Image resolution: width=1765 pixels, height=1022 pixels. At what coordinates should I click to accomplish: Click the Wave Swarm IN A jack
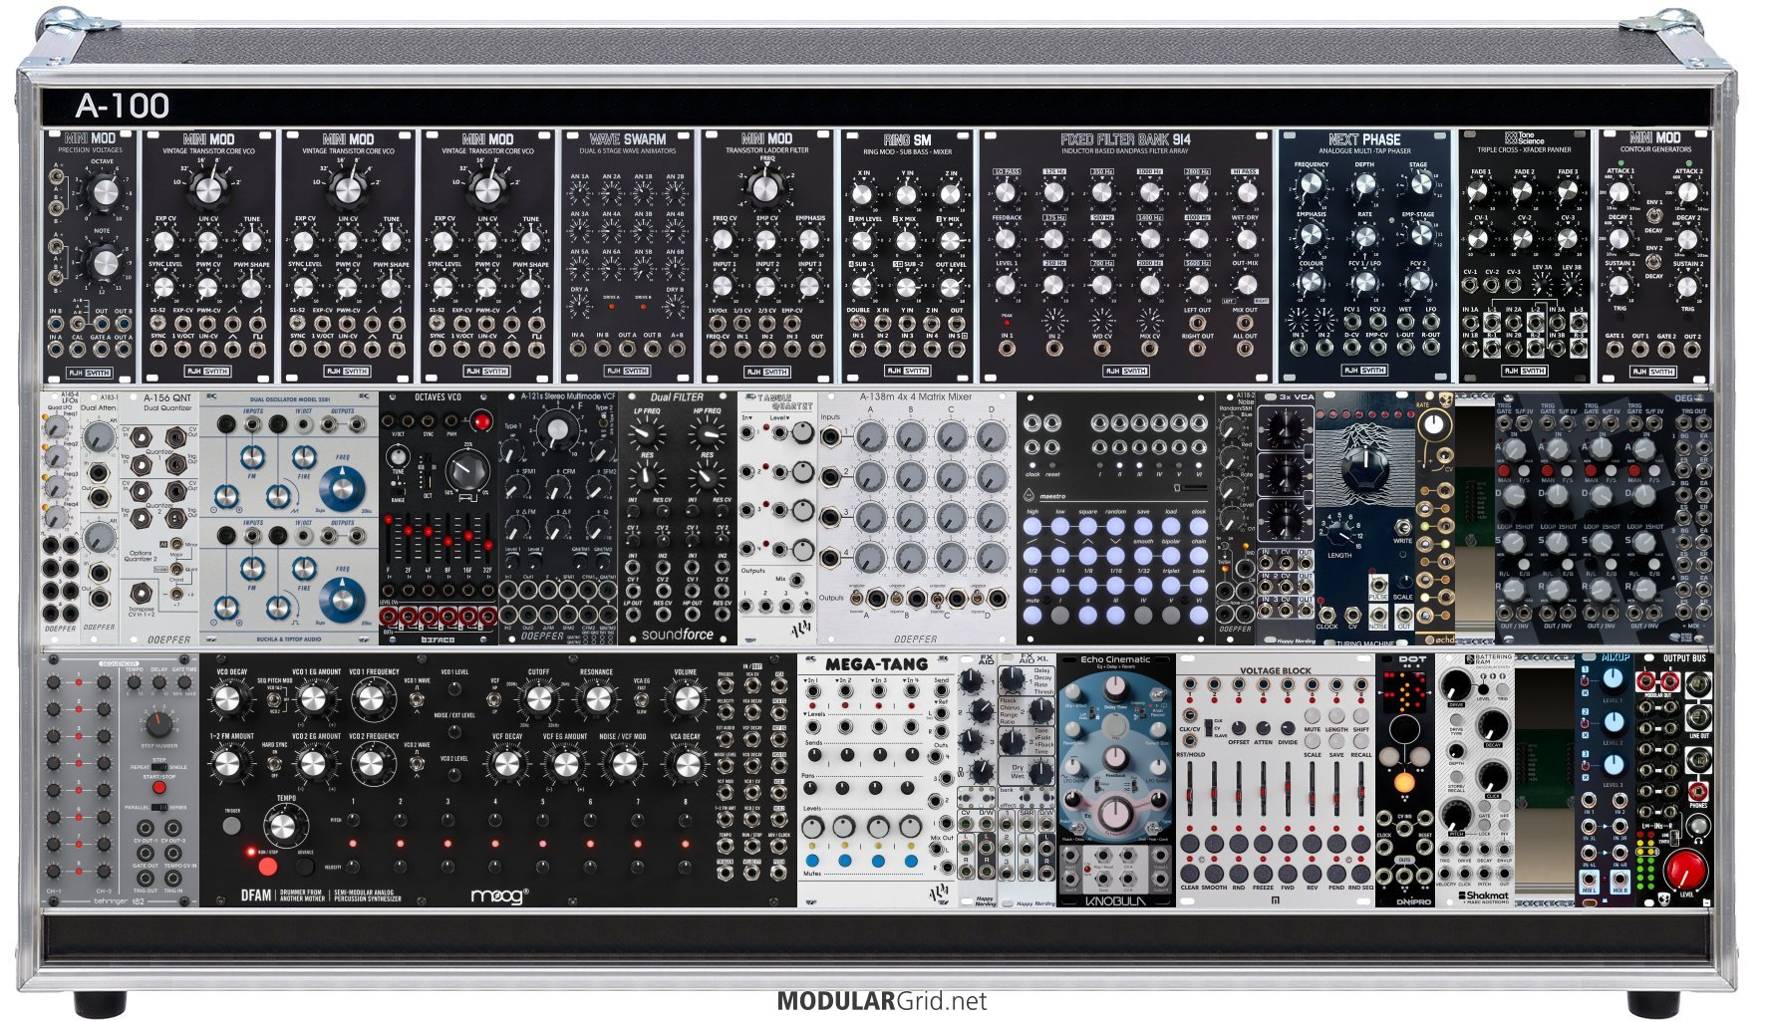pyautogui.click(x=578, y=349)
